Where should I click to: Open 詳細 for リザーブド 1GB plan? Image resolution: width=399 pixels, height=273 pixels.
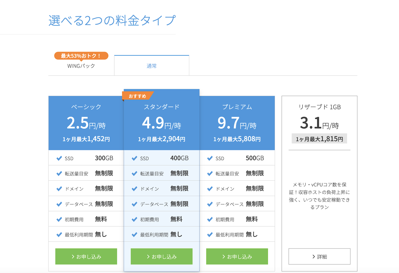(x=319, y=256)
